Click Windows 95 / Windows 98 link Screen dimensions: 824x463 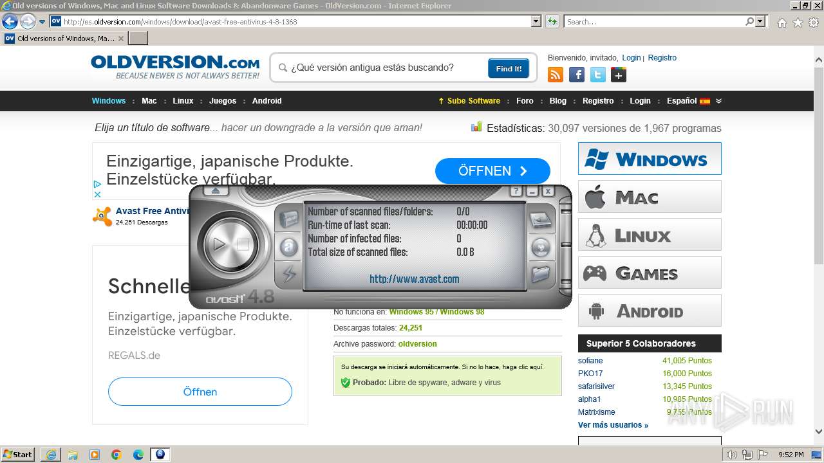436,313
